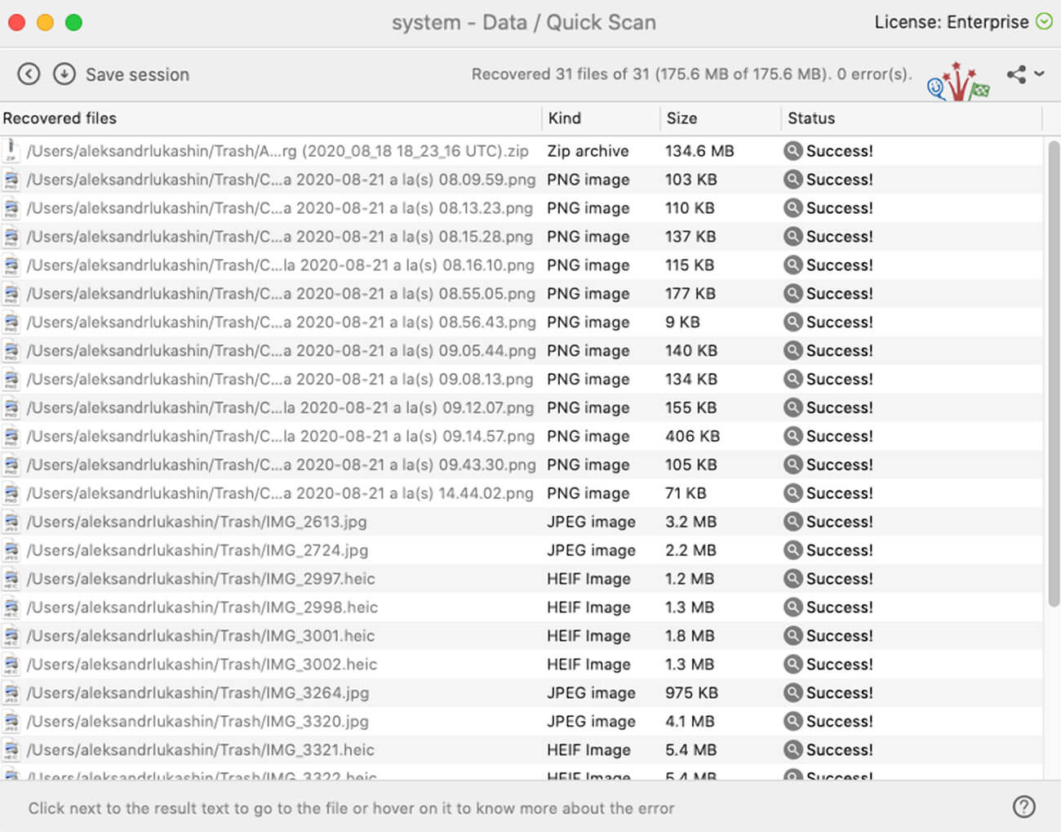1061x832 pixels.
Task: Click the magnifier icon for IMG_3320.jpg
Action: 792,721
